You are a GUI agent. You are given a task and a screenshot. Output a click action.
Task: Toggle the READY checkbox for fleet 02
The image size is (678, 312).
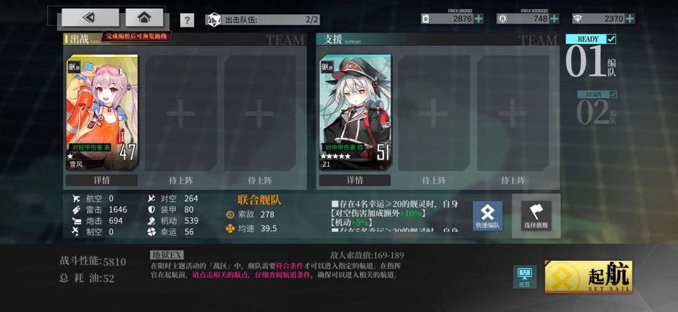[613, 94]
